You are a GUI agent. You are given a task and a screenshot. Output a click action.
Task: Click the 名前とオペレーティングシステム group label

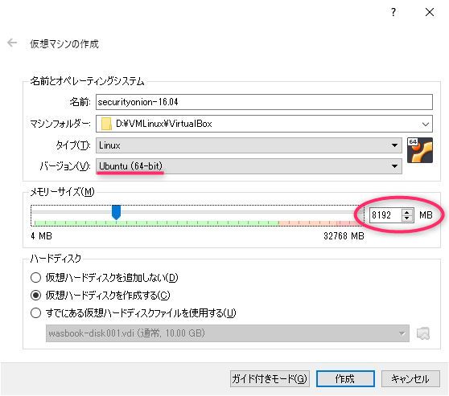87,81
